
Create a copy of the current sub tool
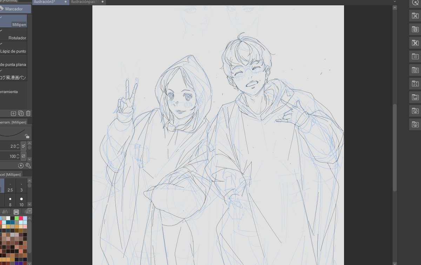coord(20,113)
